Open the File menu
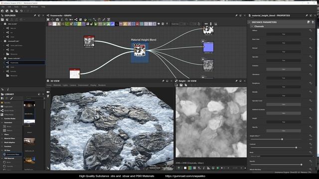This screenshot has width=319, height=179. 3,6
